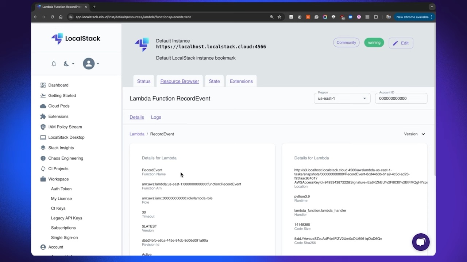Click the zoom magnifier in address bar

pos(271,17)
